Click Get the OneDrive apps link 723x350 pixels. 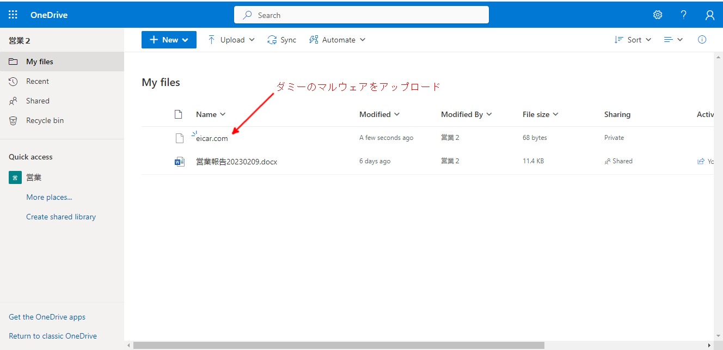point(47,317)
